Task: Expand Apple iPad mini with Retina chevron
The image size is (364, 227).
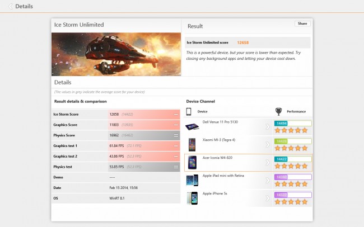Action: [268, 180]
